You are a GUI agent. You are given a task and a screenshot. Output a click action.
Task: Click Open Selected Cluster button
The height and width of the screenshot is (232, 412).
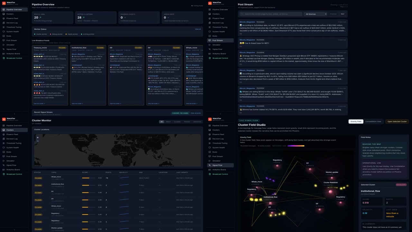point(397,121)
